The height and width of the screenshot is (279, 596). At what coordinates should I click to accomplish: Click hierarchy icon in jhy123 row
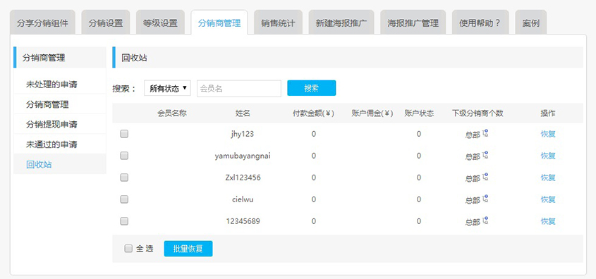click(485, 133)
